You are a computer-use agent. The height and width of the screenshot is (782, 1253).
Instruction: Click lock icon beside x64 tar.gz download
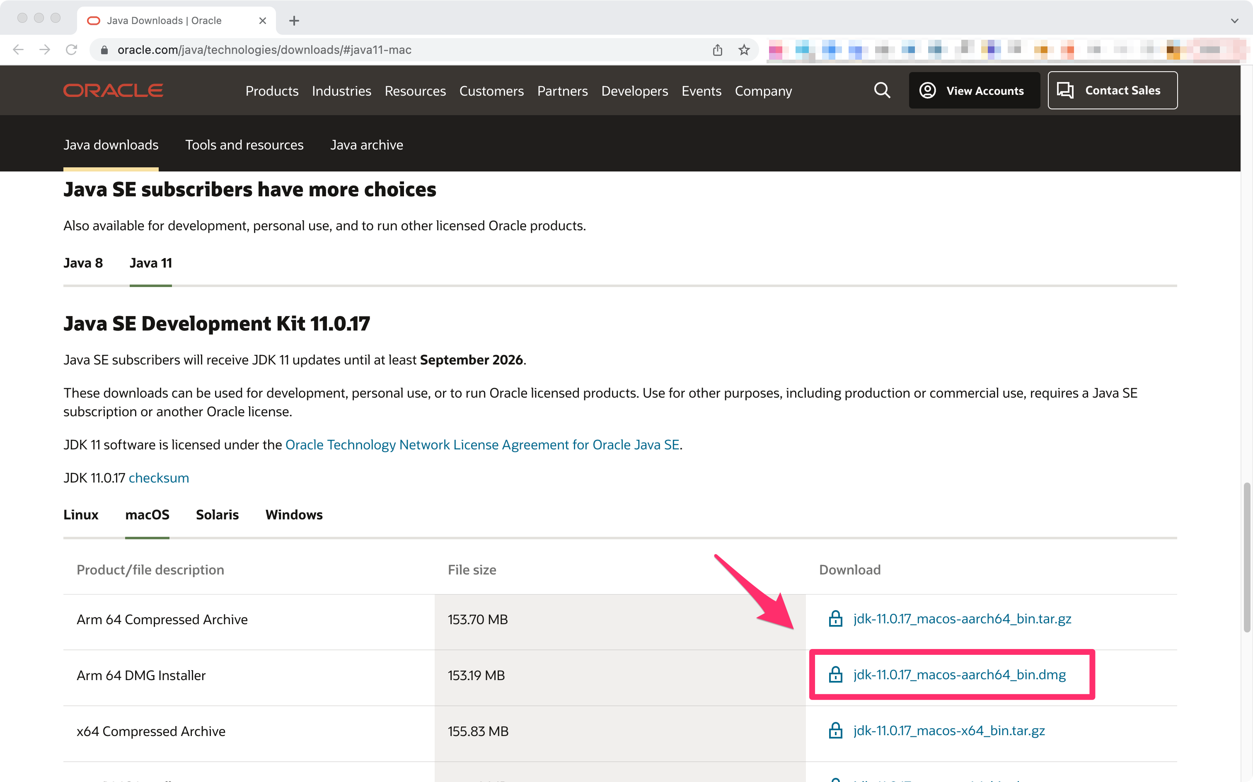(x=835, y=730)
